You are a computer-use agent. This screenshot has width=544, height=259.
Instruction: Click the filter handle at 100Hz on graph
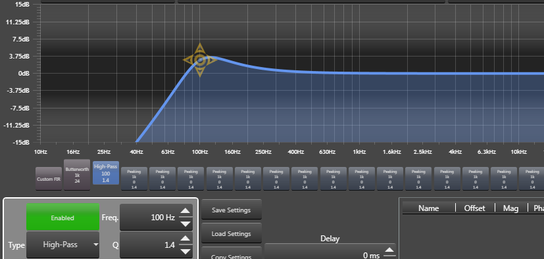point(200,60)
